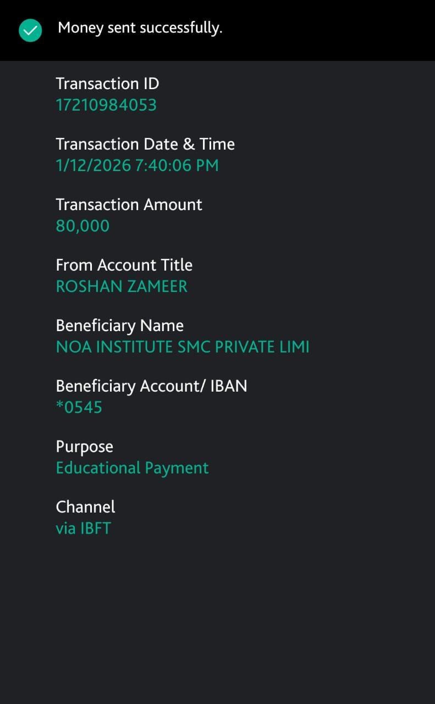The height and width of the screenshot is (704, 435).
Task: Tap the Beneficiary Name label
Action: [x=119, y=326]
